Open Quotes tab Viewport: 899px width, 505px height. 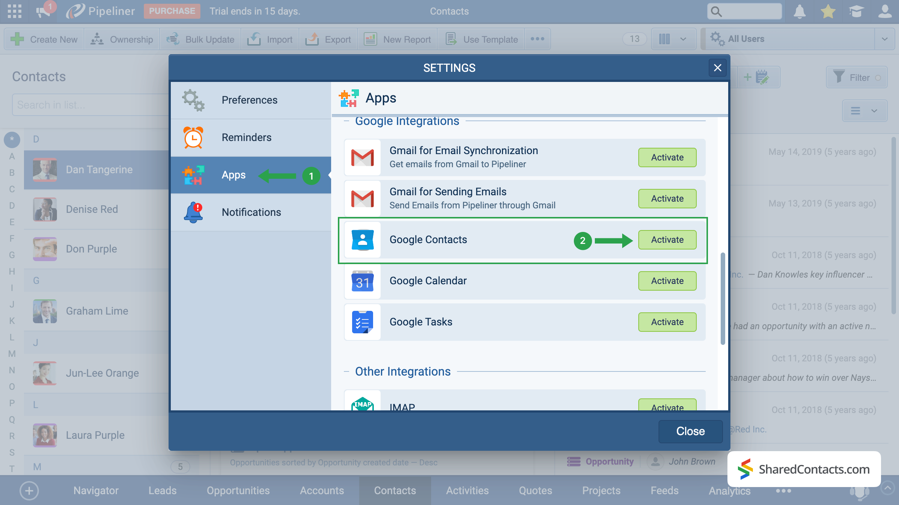click(x=535, y=491)
